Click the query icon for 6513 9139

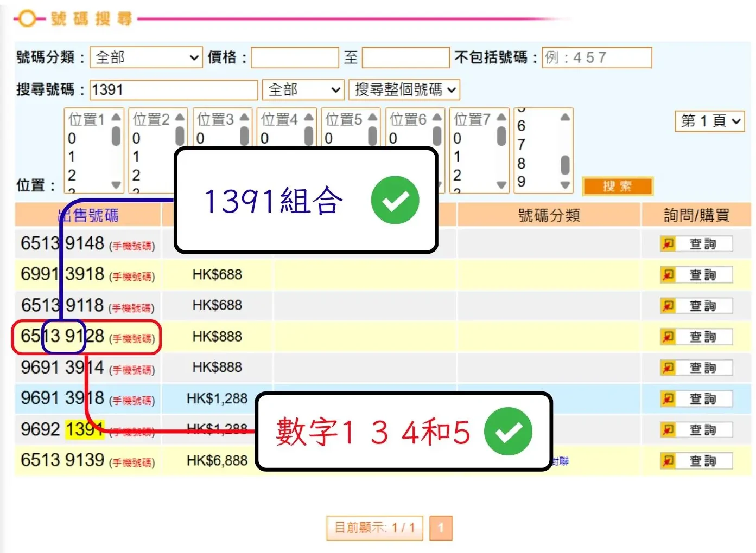coord(668,461)
